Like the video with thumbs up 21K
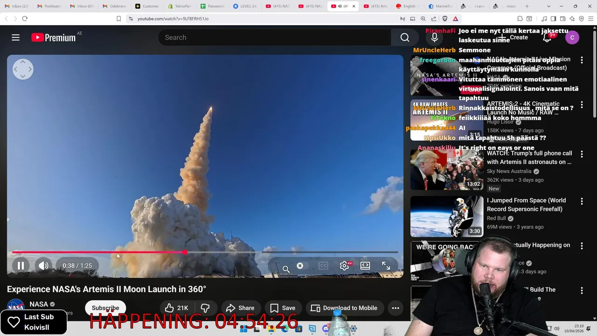 tap(176, 308)
